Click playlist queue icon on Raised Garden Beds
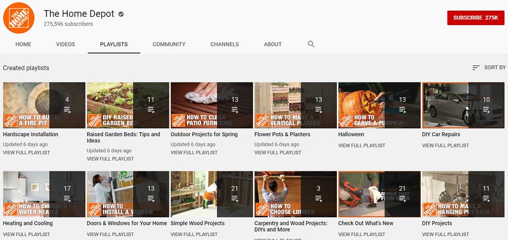The width and height of the screenshot is (508, 240). 151,109
